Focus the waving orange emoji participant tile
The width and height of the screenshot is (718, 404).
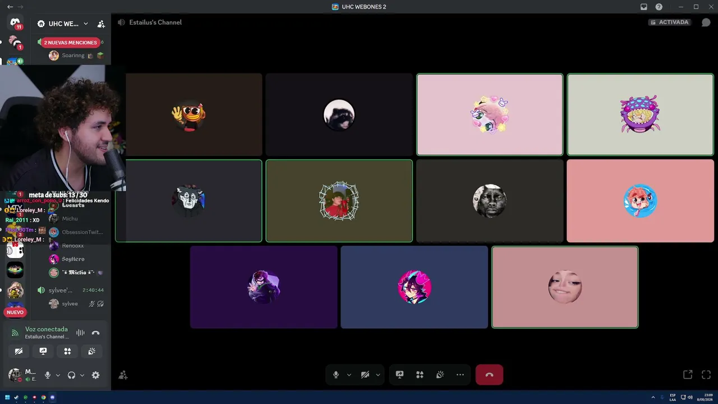tap(188, 114)
